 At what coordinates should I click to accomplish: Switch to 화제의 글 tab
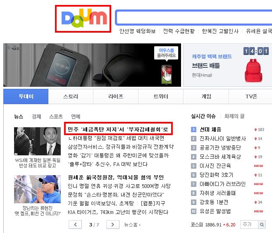click(234, 116)
